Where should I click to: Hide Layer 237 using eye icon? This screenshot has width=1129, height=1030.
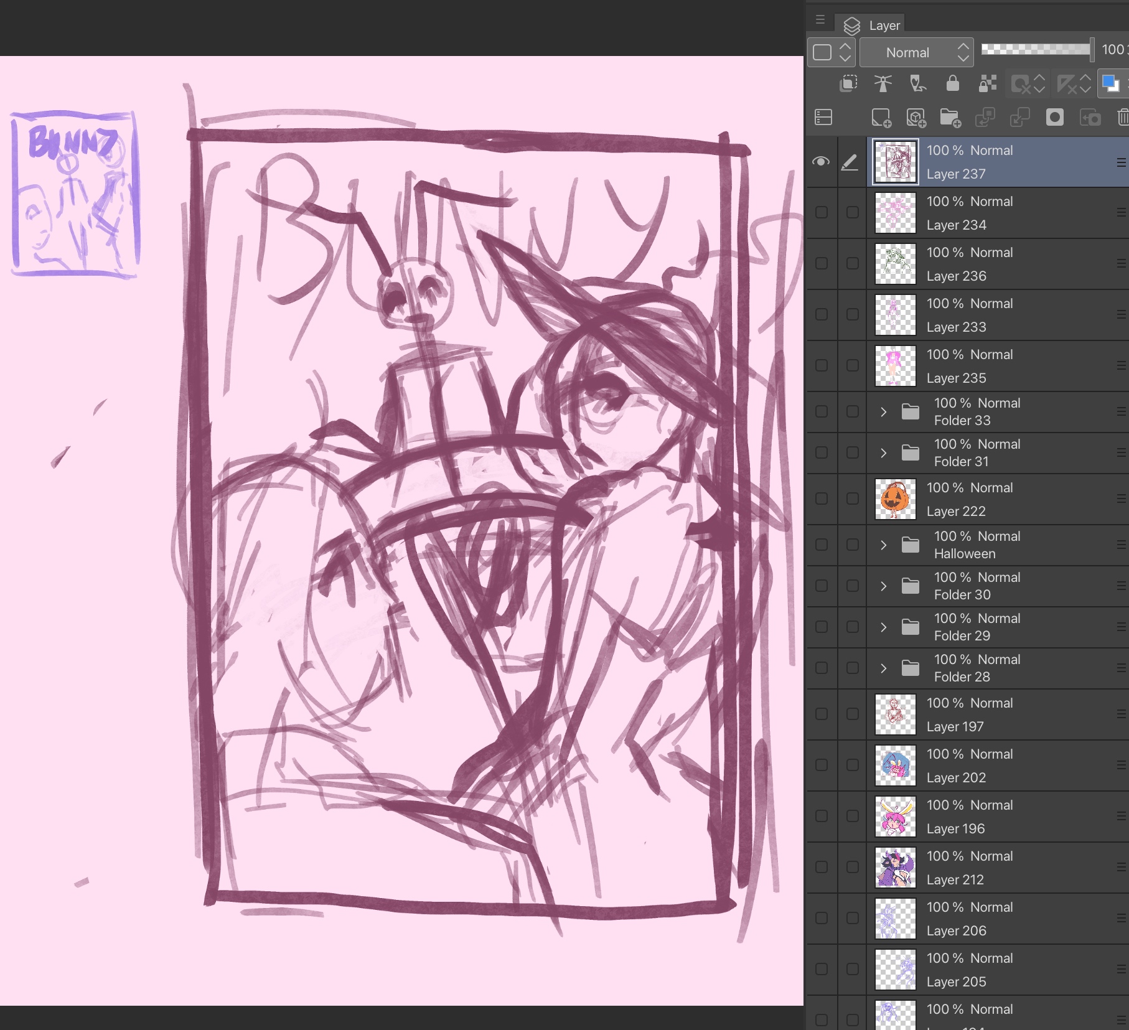(x=821, y=162)
